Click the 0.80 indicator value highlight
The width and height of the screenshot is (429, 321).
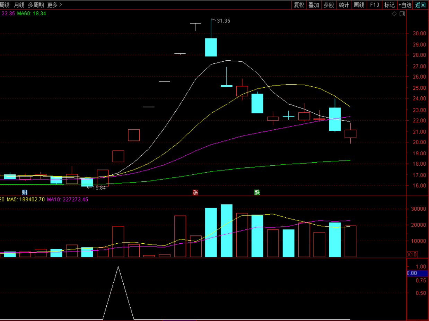coord(417,273)
